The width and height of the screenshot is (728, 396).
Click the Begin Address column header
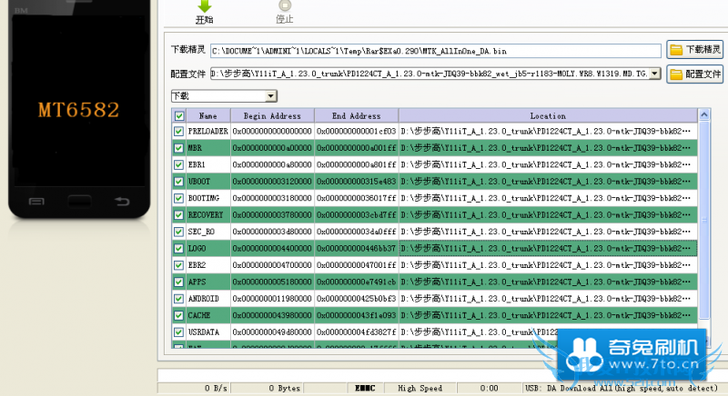click(272, 116)
